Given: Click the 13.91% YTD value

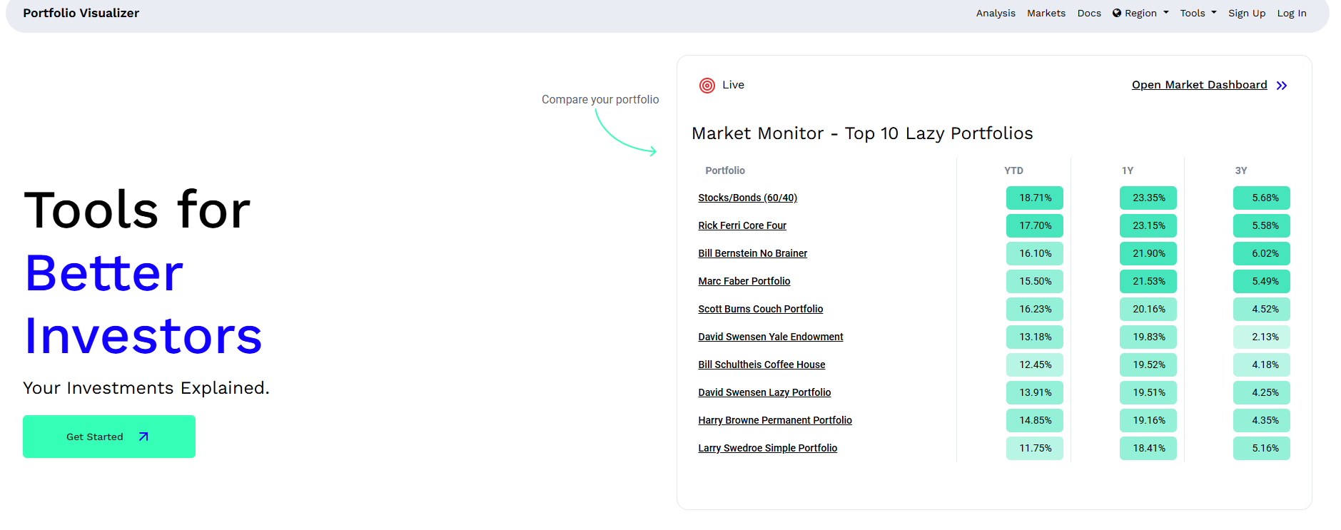Looking at the screenshot, I should click(x=1035, y=392).
